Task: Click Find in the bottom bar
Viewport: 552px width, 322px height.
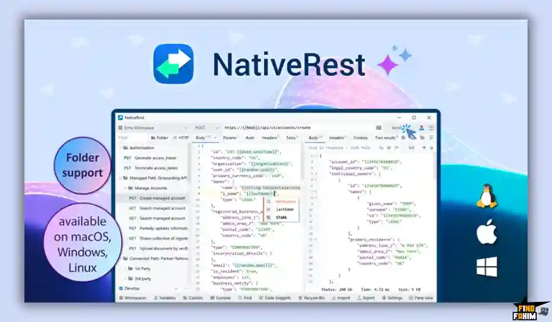Action: [245, 298]
